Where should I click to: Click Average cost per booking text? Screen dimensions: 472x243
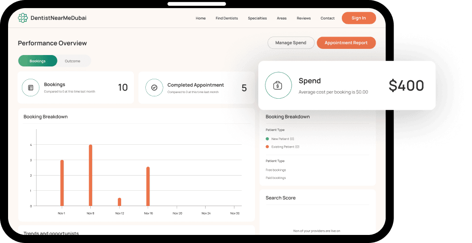tap(333, 92)
